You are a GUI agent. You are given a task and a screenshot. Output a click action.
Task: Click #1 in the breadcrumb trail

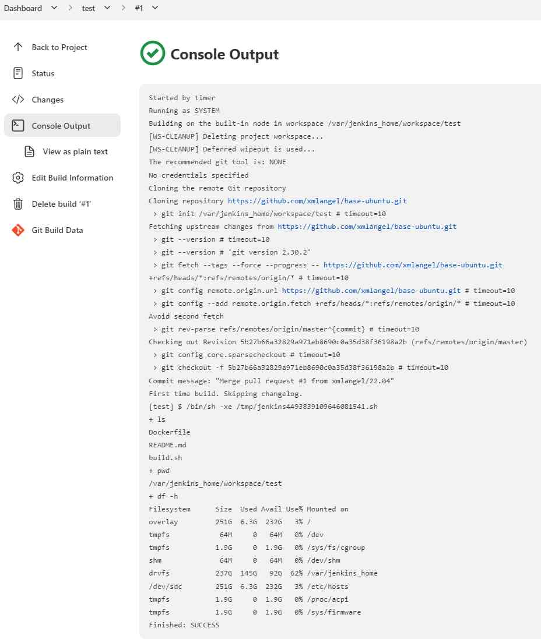point(139,8)
